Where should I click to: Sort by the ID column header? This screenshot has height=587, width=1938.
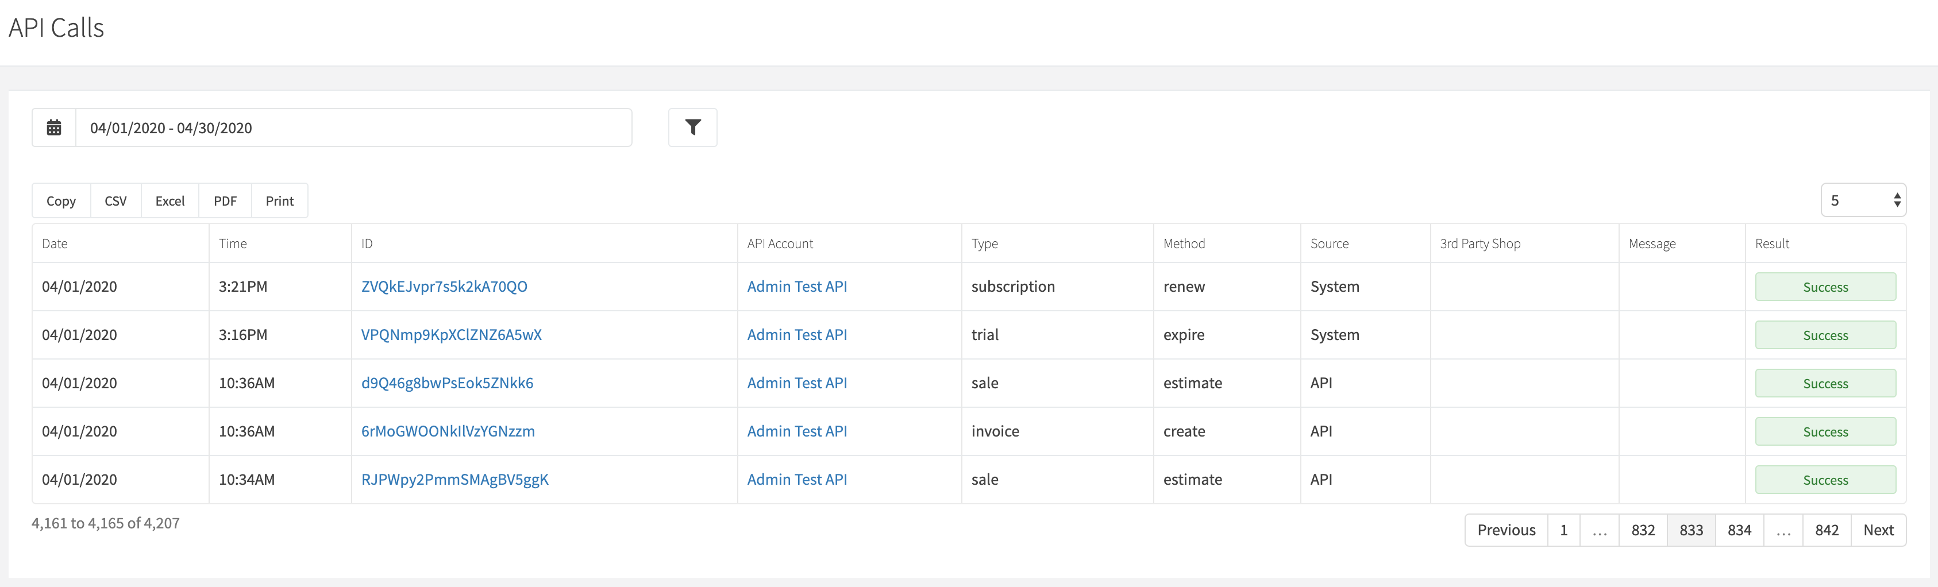click(544, 244)
